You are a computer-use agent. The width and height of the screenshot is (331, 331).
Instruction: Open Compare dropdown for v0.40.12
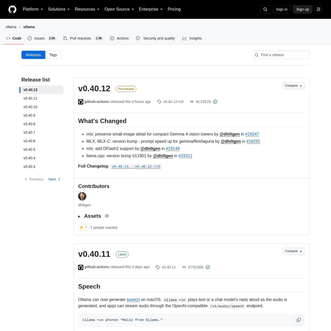(x=294, y=86)
